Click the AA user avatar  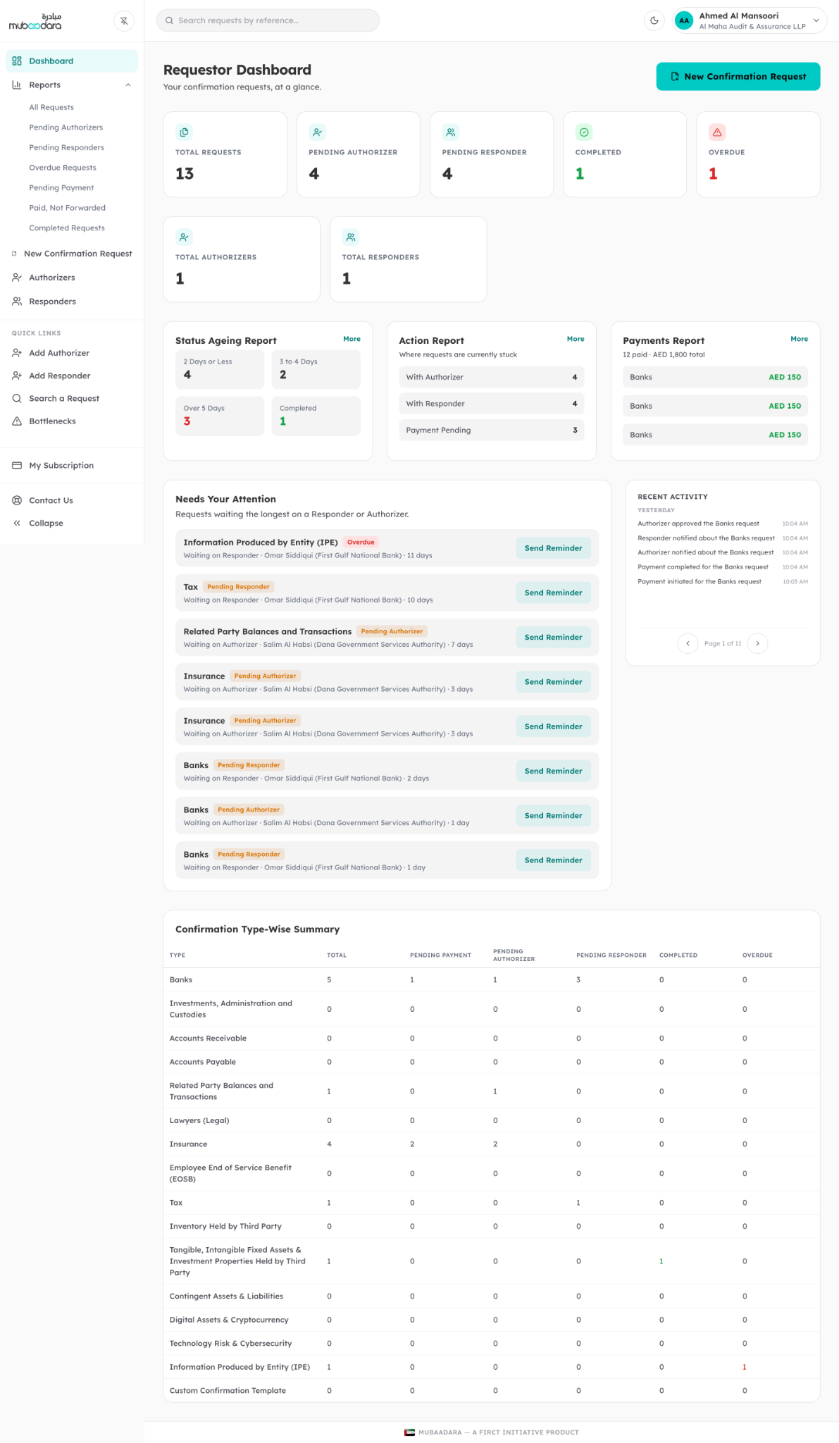(684, 20)
